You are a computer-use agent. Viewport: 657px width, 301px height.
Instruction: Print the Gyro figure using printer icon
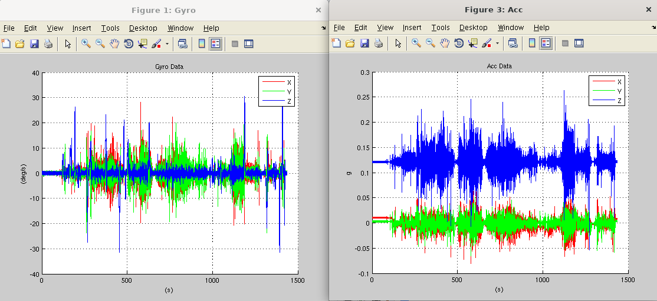coord(48,44)
